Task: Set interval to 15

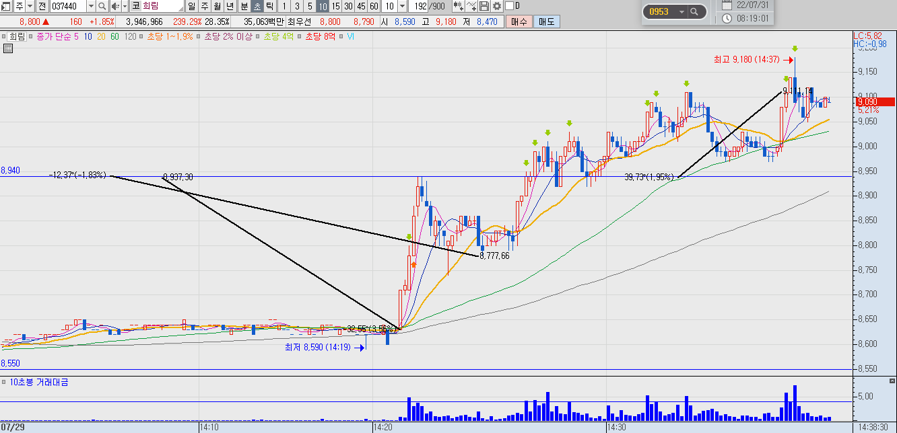Action: [335, 6]
